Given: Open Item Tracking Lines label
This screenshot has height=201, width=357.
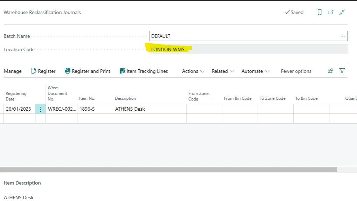Looking at the screenshot, I should click(x=147, y=71).
